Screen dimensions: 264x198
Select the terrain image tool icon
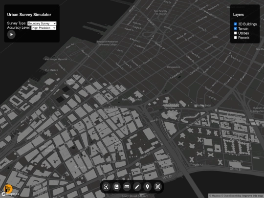pos(116,187)
